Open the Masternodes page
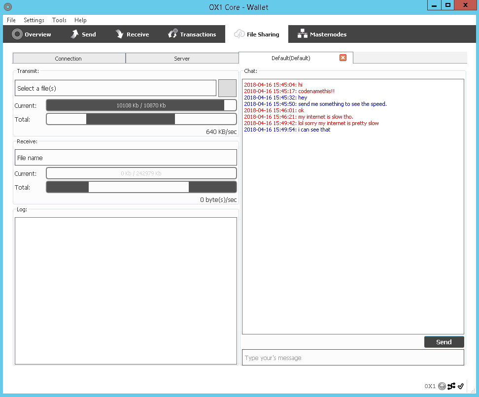The height and width of the screenshot is (397, 479). (x=322, y=34)
